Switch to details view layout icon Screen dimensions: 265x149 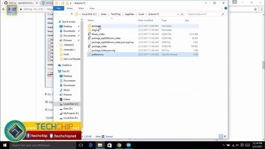(x=221, y=136)
